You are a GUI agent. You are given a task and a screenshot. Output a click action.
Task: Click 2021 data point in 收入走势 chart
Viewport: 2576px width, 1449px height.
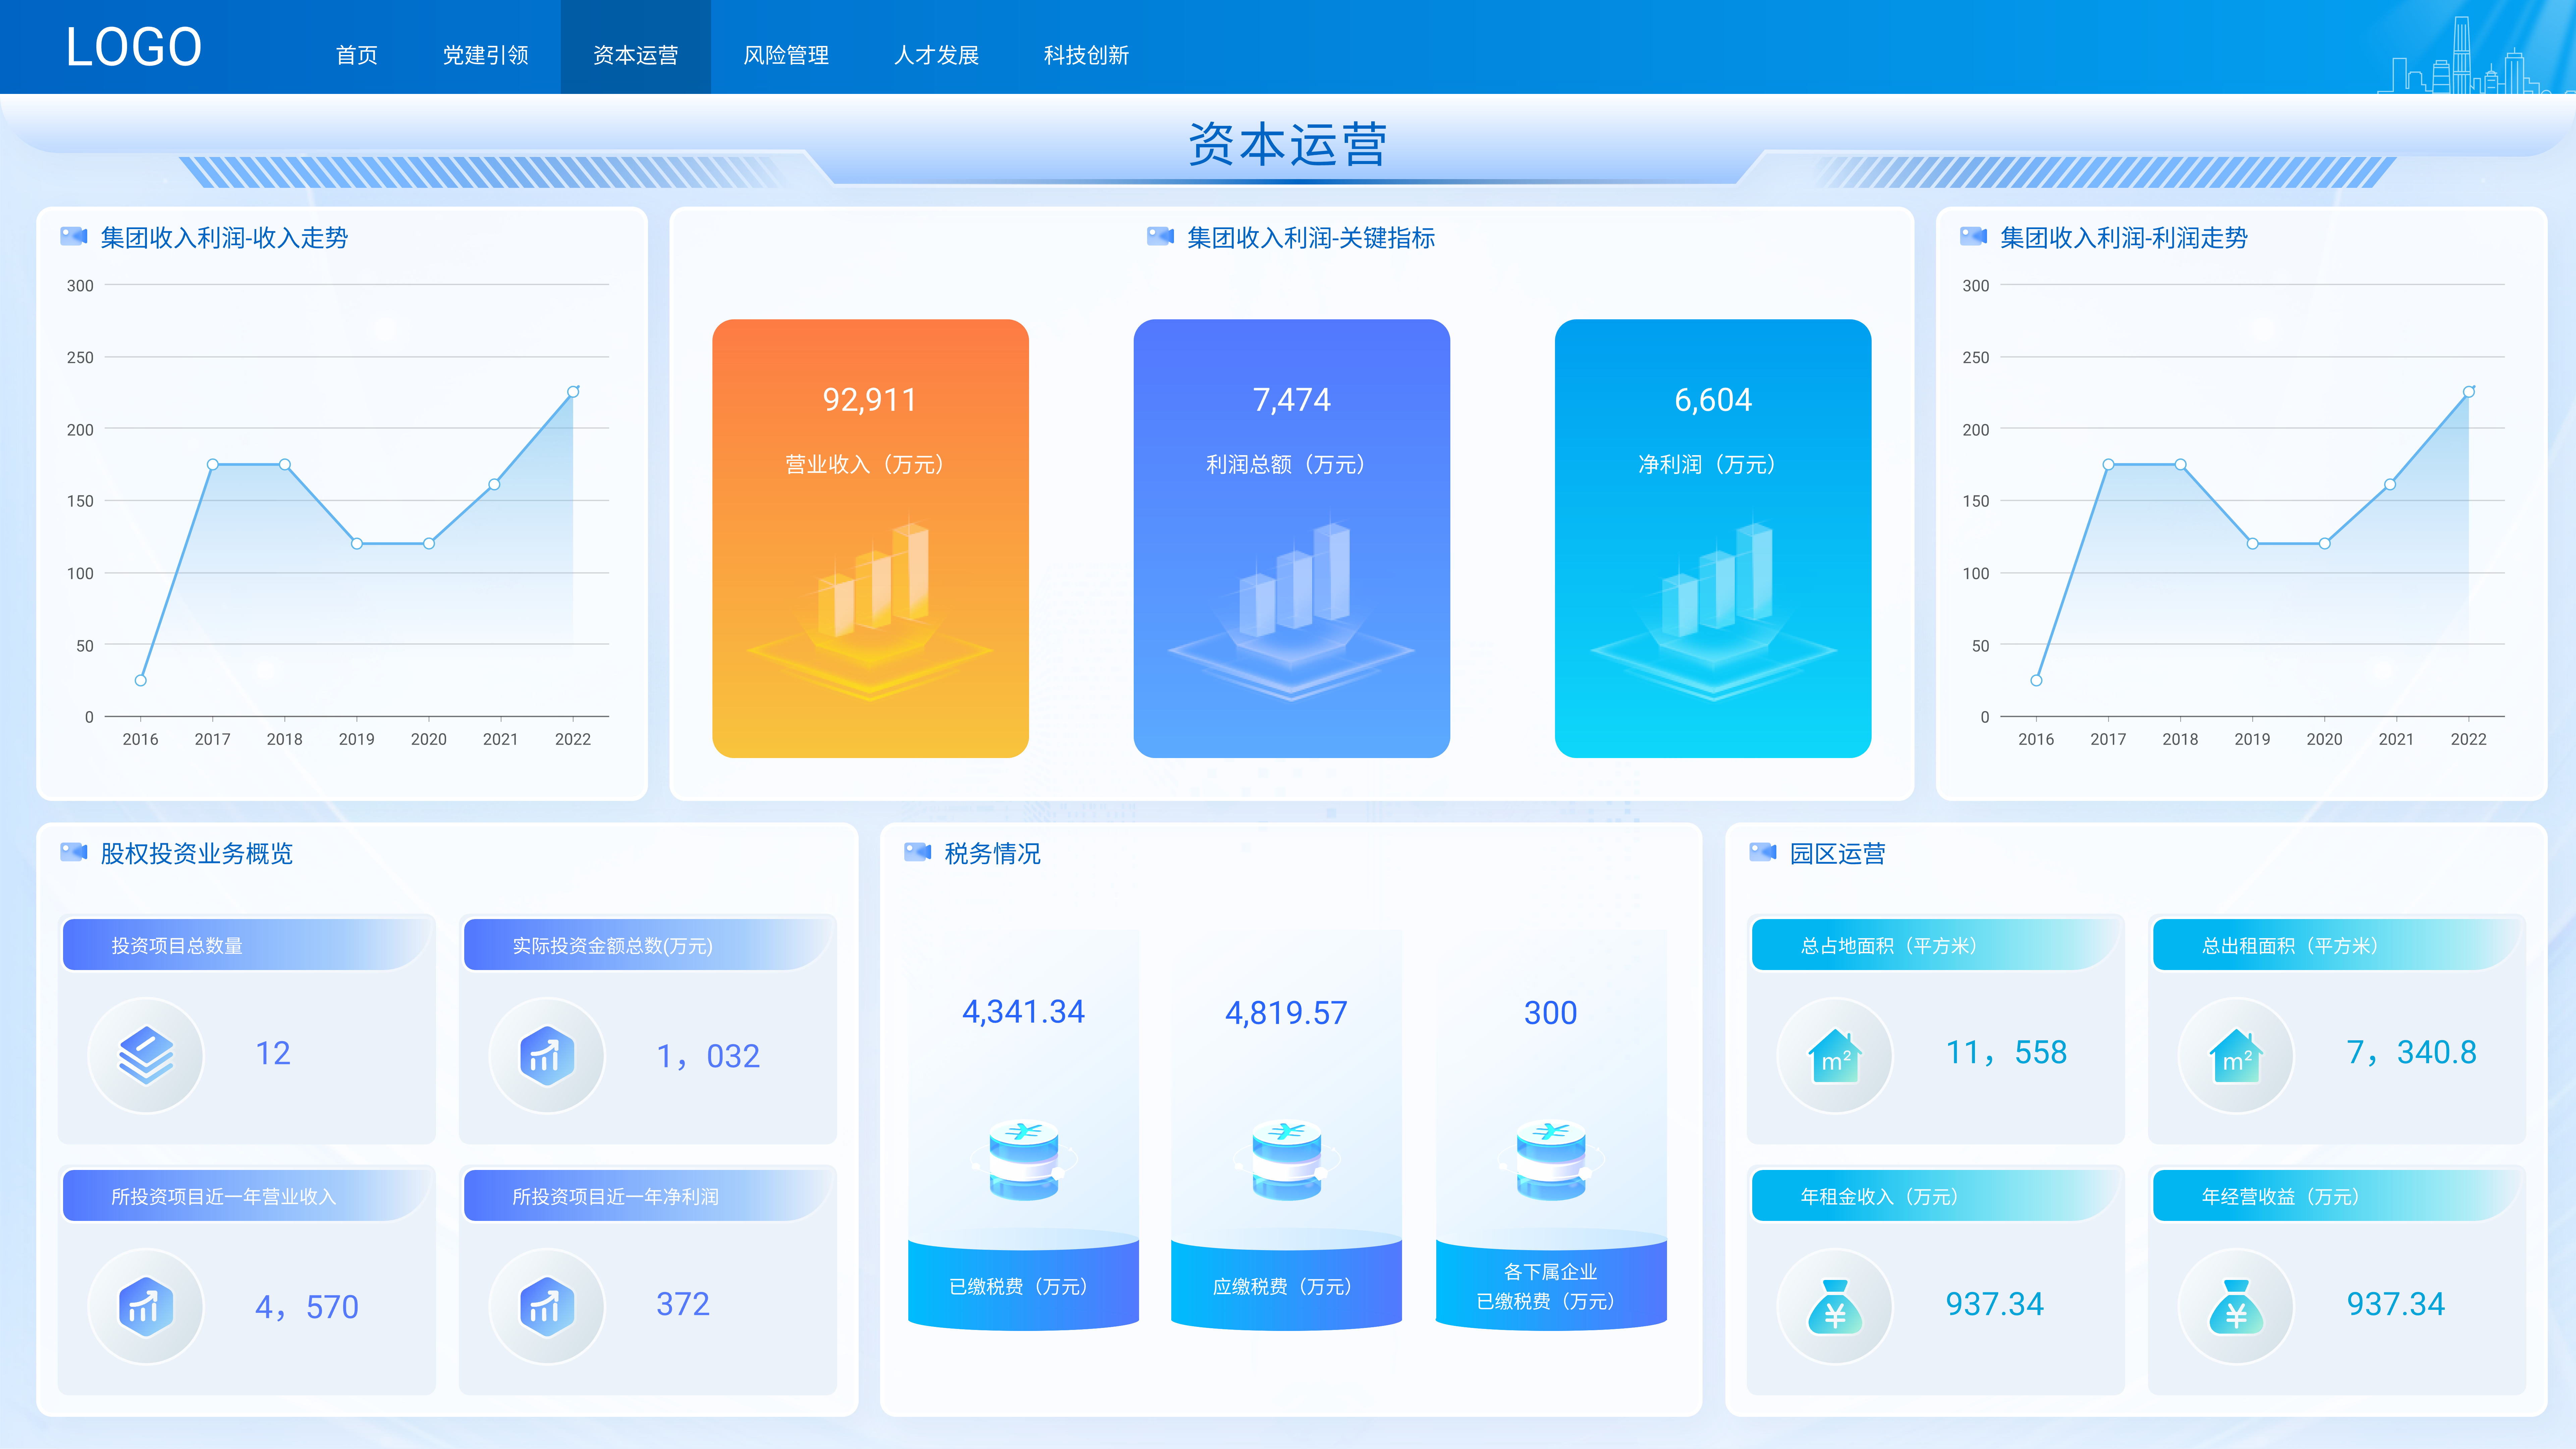[494, 484]
